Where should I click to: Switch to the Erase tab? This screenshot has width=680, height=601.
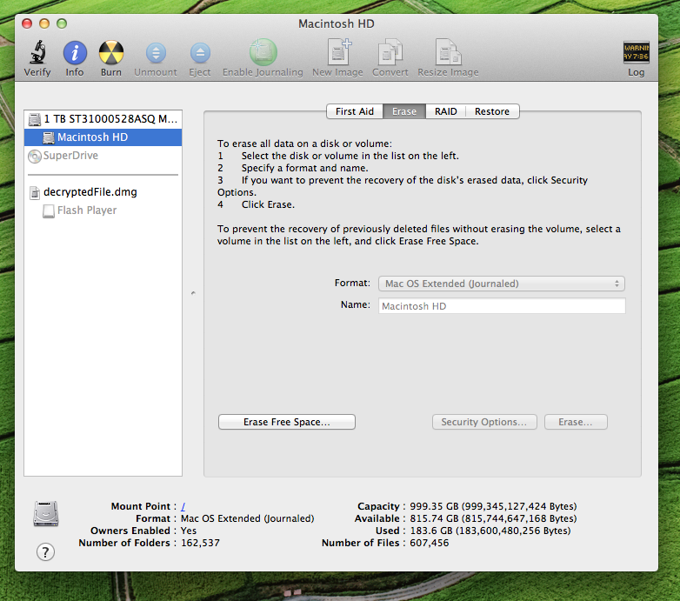coord(404,111)
